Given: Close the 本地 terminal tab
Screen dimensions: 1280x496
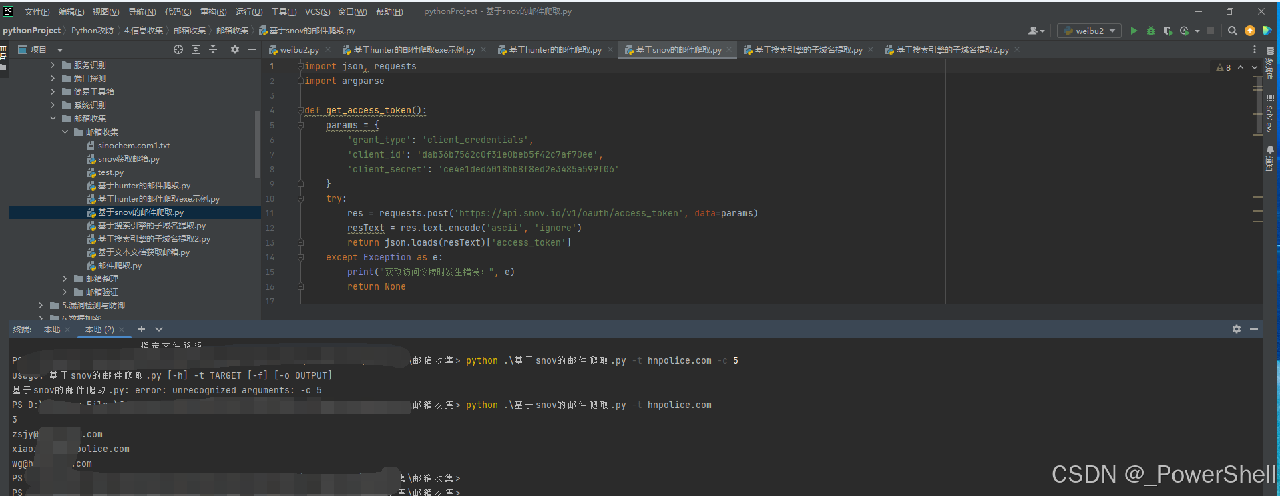Looking at the screenshot, I should [x=67, y=330].
